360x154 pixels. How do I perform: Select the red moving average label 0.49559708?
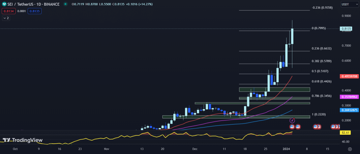point(349,76)
